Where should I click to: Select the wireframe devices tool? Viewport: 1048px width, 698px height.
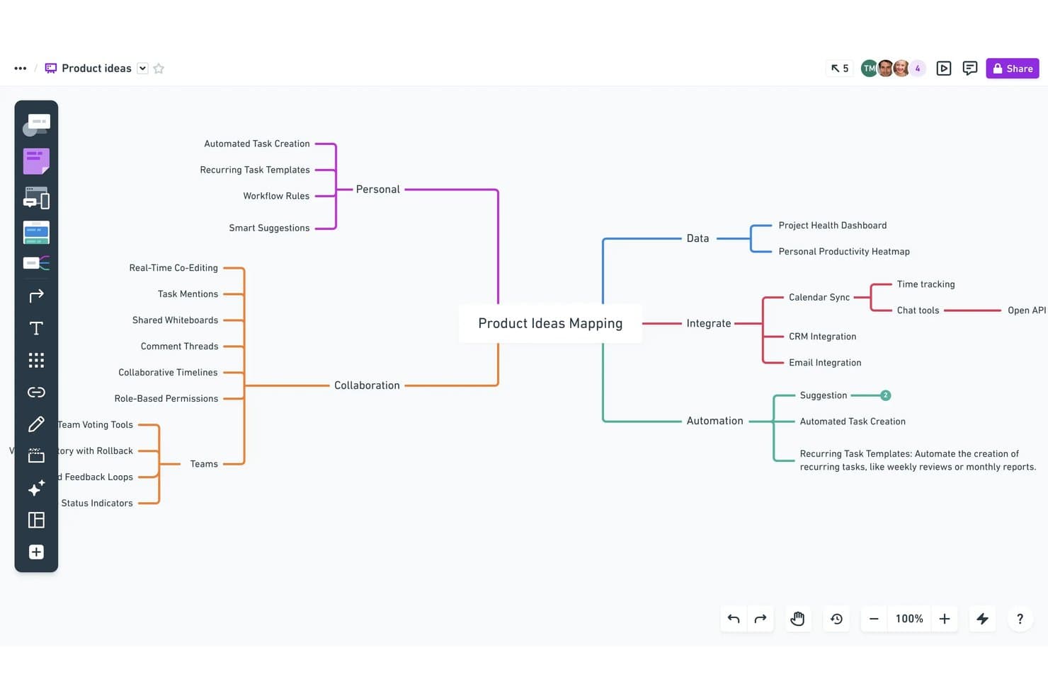(36, 198)
